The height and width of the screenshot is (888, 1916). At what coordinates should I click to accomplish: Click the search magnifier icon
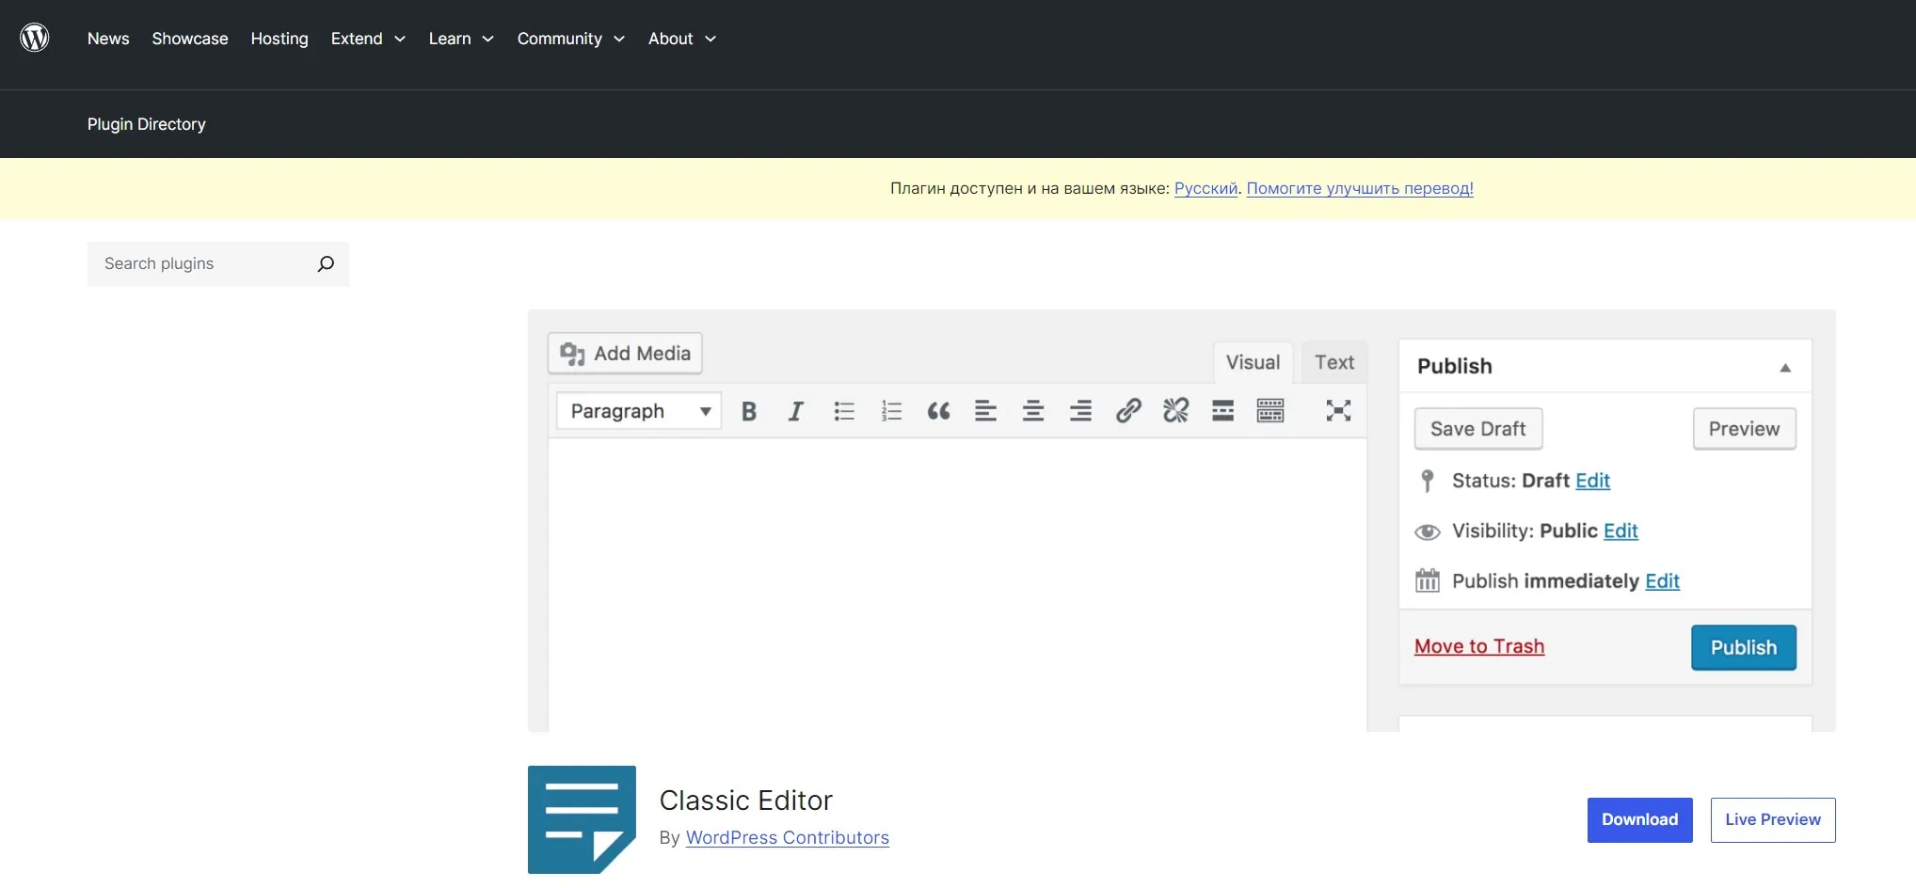click(326, 263)
